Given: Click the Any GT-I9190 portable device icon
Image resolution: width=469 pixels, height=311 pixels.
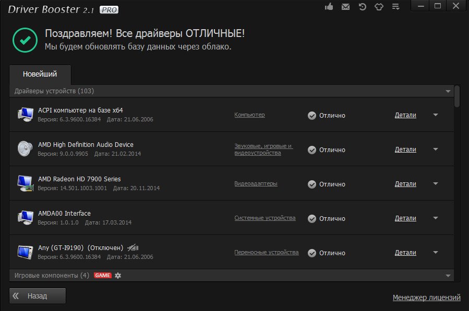Looking at the screenshot, I should click(25, 252).
